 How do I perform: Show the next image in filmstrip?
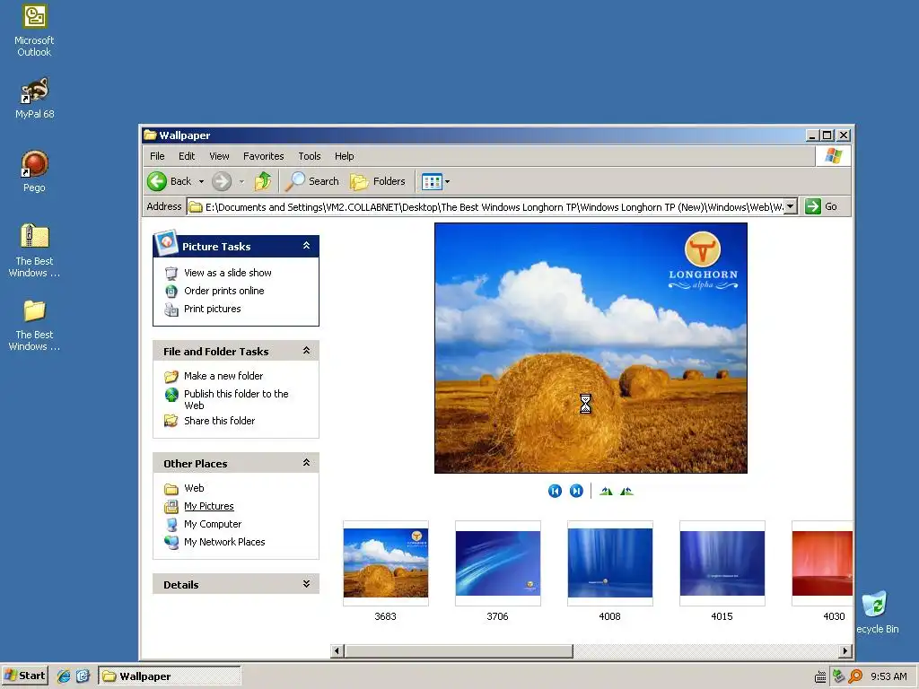[x=576, y=491]
